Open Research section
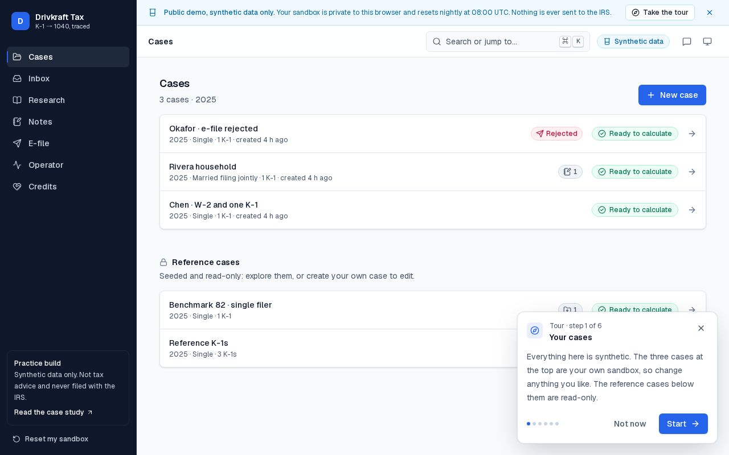The height and width of the screenshot is (455, 729). (x=68, y=100)
